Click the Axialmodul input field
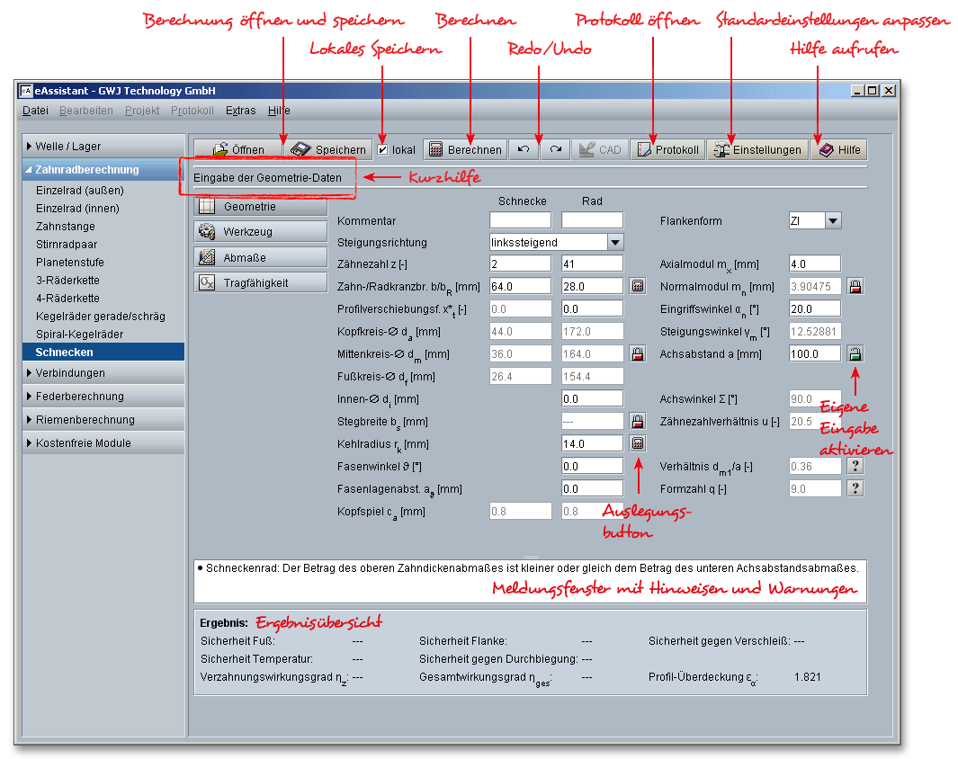 click(x=814, y=263)
